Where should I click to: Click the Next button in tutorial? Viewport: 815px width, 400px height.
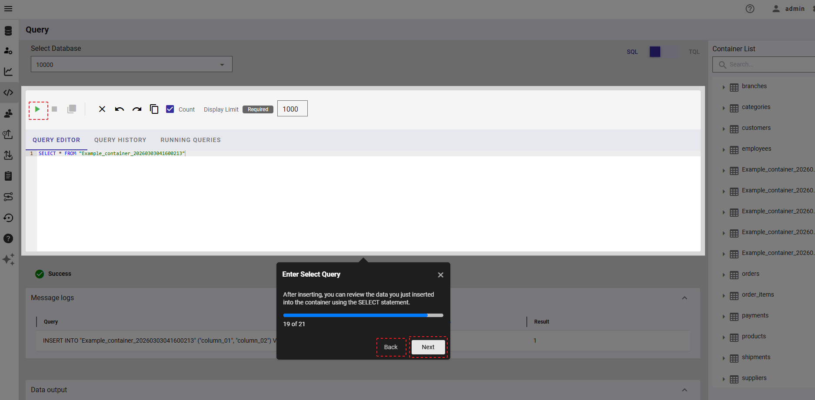click(428, 347)
